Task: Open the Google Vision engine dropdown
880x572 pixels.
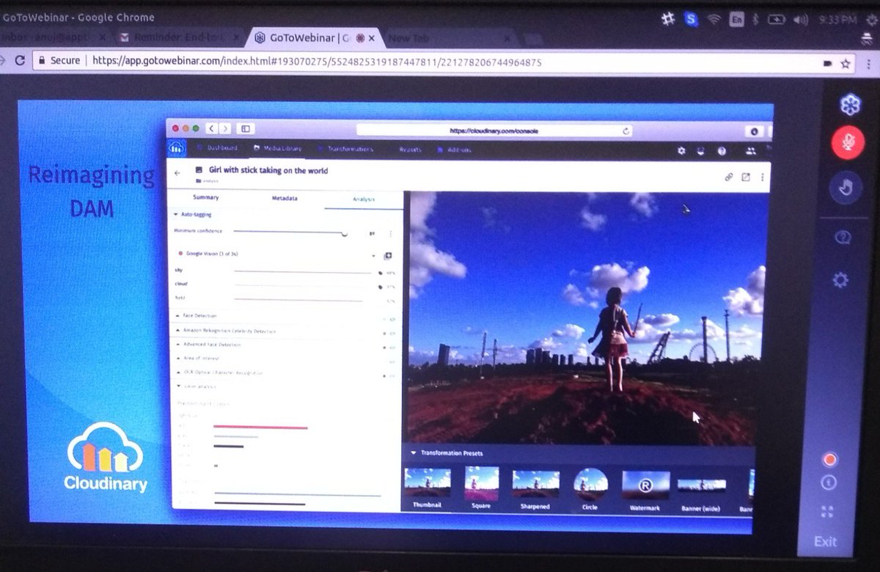Action: click(x=374, y=255)
